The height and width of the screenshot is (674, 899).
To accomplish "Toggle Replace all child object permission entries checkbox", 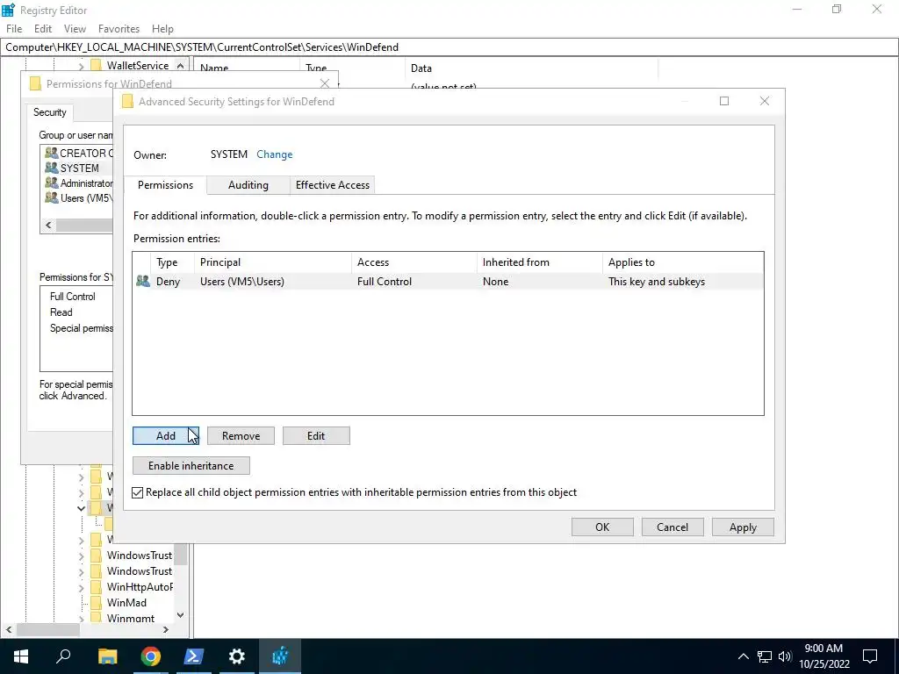I will (x=138, y=492).
